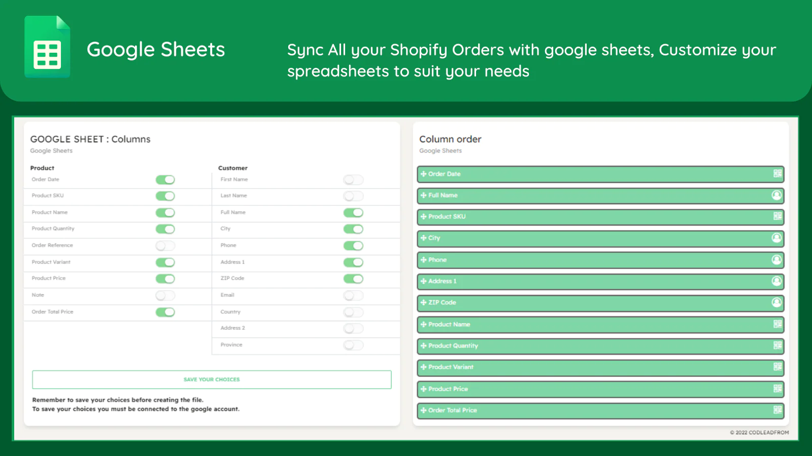Click the drag handle on Order Date row
812x456 pixels.
pyautogui.click(x=423, y=174)
